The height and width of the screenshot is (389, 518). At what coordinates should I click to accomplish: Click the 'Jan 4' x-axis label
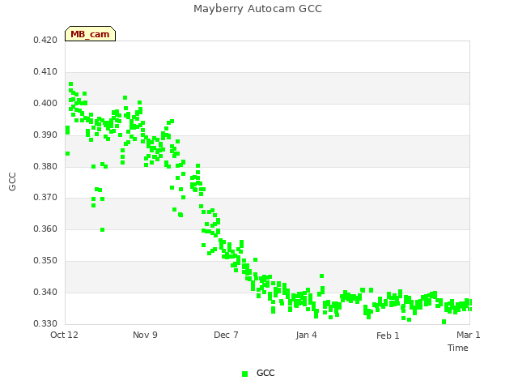pos(306,335)
